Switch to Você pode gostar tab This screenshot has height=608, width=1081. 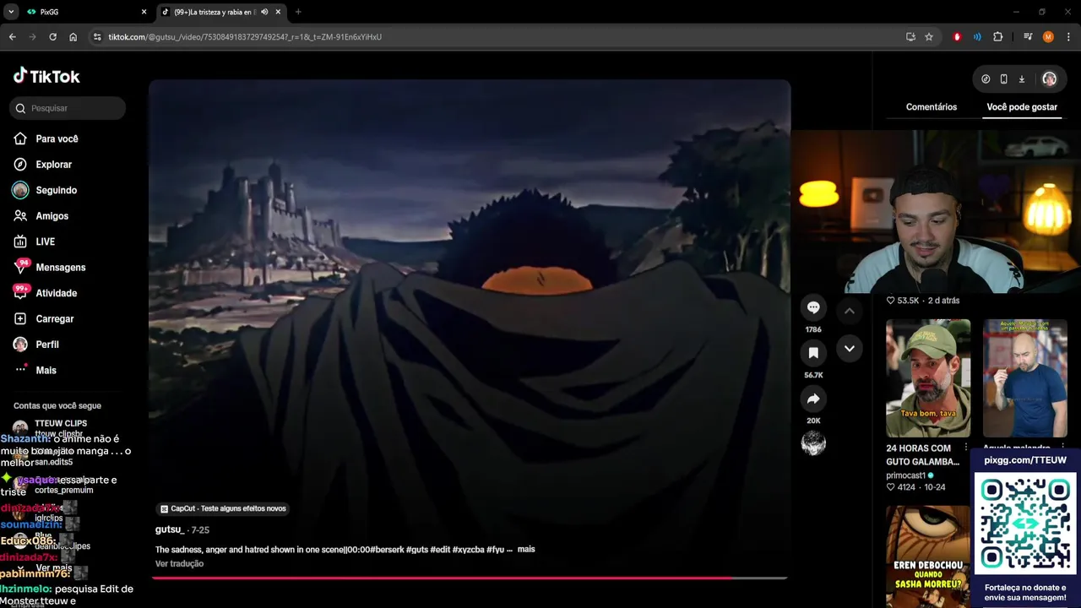point(1022,107)
